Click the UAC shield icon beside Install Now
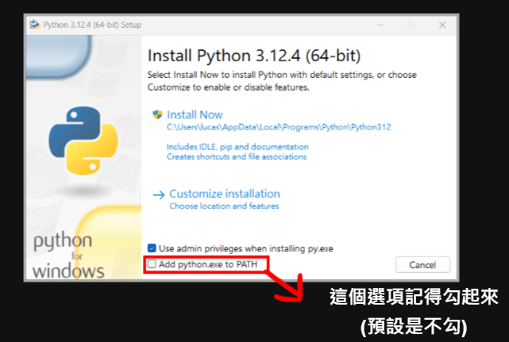This screenshot has width=509, height=342. click(157, 115)
